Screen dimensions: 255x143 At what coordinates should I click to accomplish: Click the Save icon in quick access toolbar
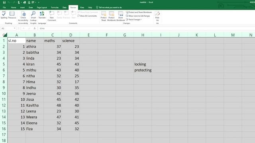pos(4,2)
